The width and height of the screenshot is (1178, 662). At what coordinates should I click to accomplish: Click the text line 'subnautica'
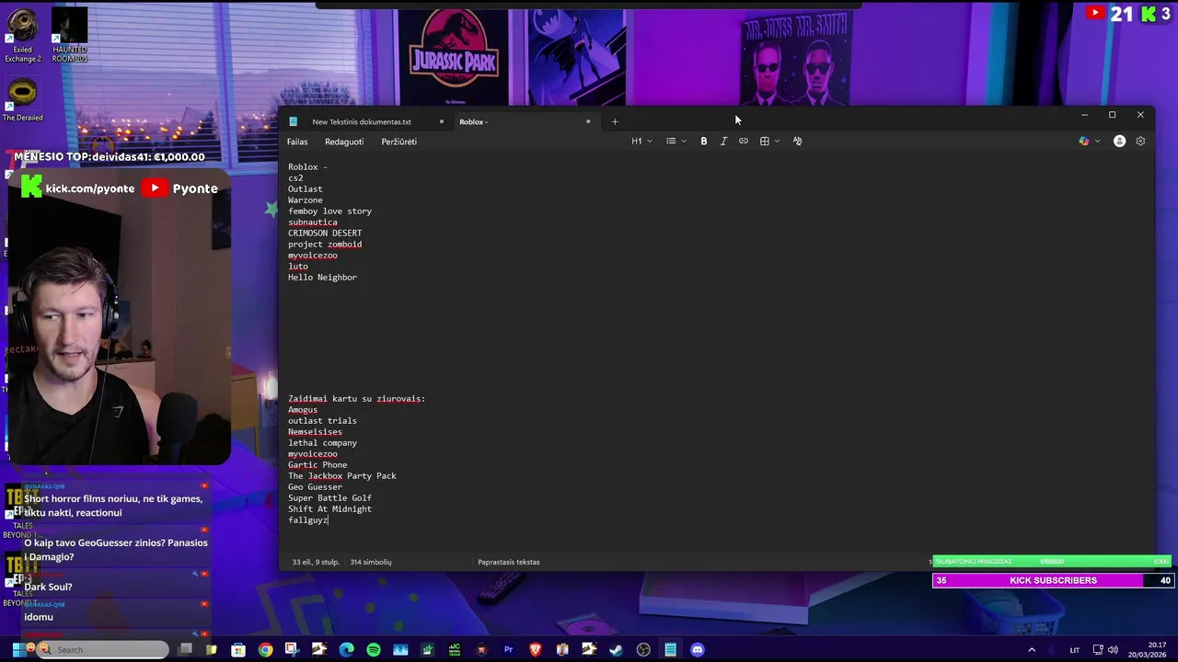pyautogui.click(x=313, y=223)
